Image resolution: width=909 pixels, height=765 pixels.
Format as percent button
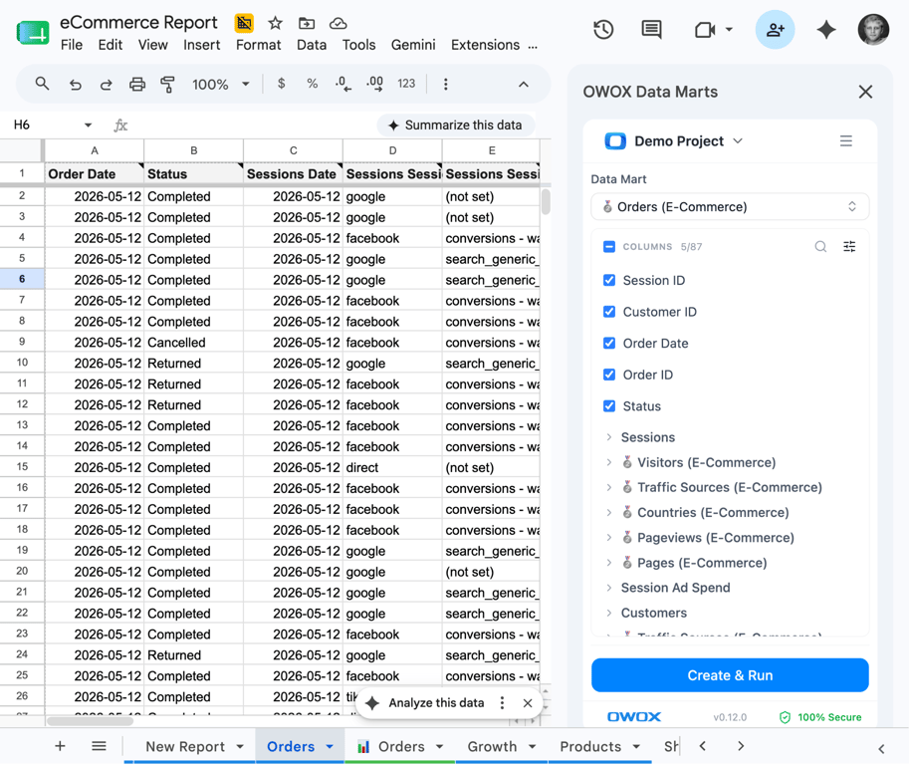coord(312,84)
